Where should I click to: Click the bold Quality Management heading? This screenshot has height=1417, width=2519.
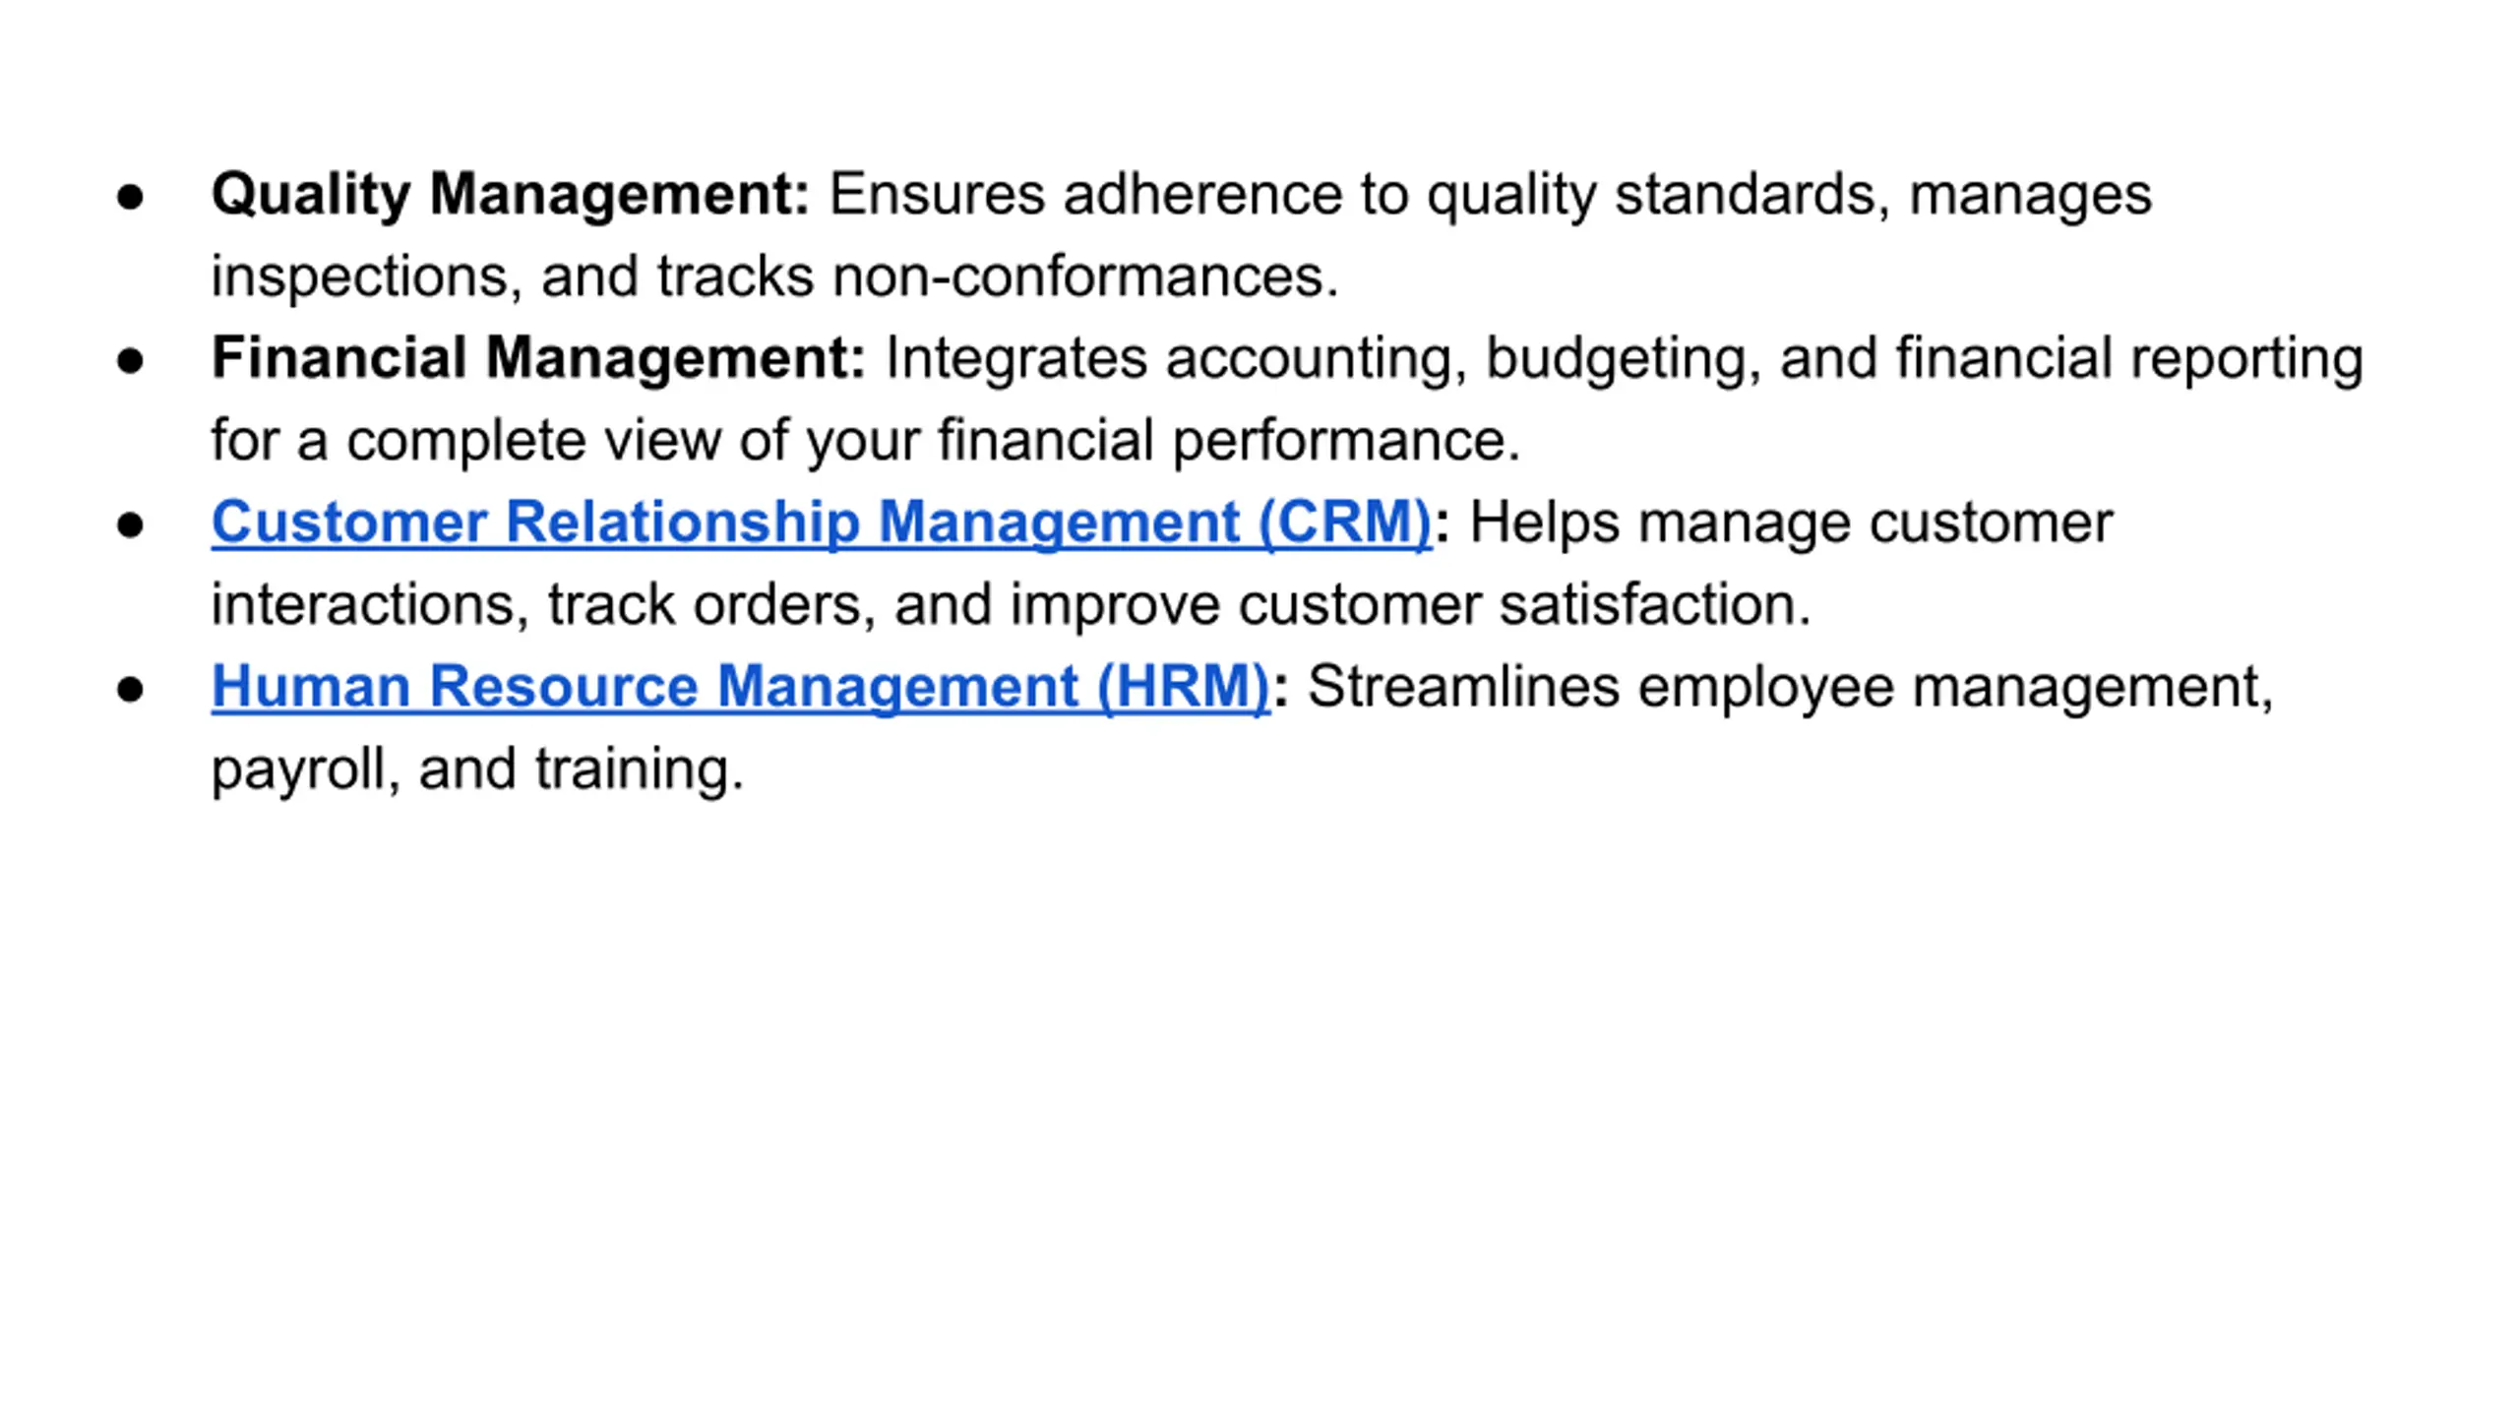coord(511,195)
